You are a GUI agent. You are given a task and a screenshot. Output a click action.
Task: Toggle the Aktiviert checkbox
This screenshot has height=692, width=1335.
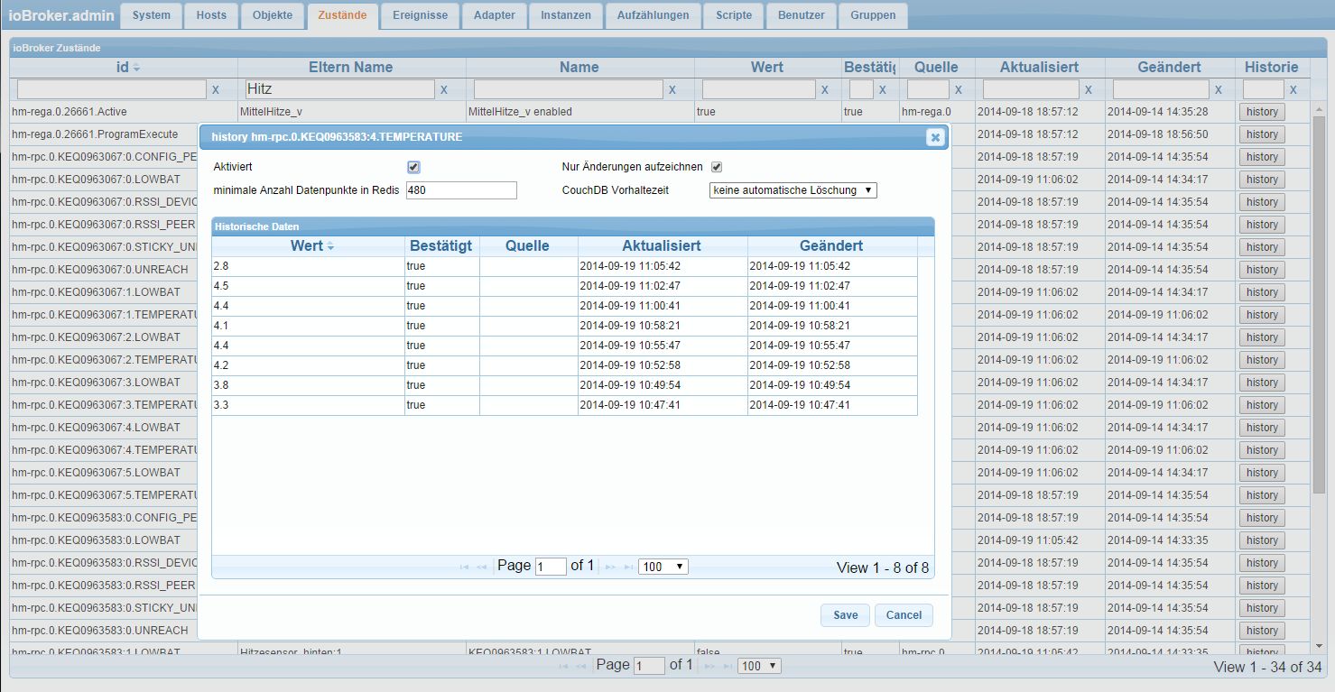click(413, 167)
